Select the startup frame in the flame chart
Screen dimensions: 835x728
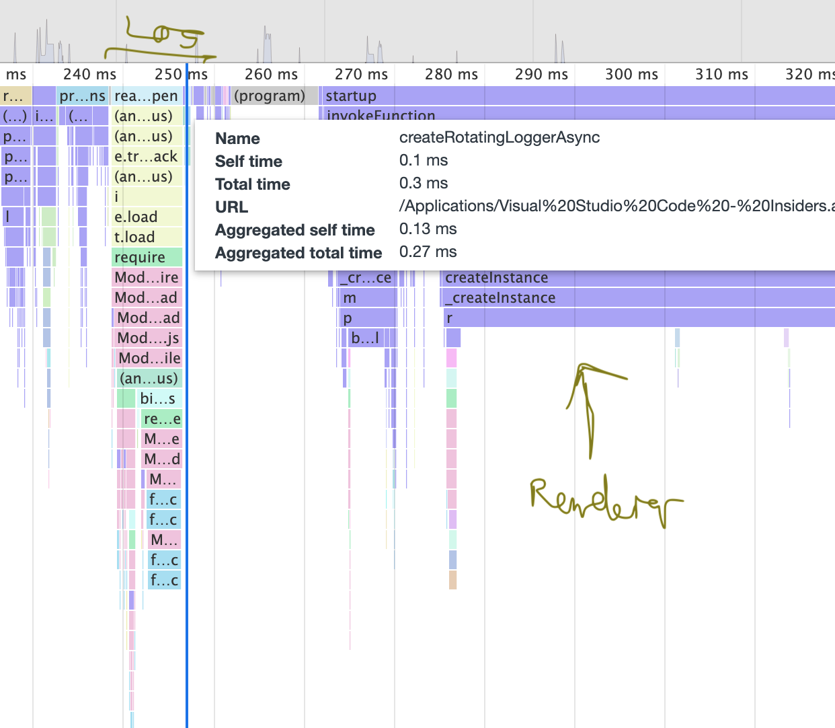pyautogui.click(x=350, y=96)
